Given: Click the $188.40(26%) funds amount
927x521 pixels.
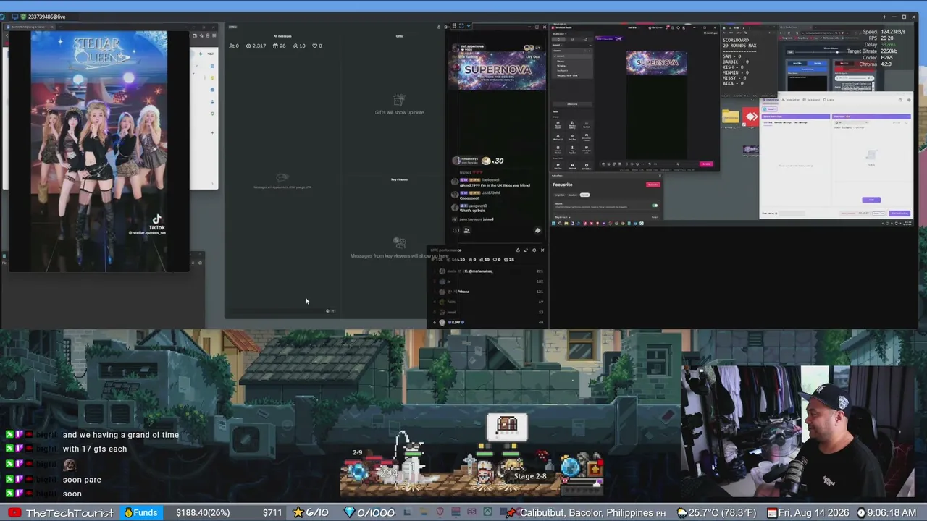Looking at the screenshot, I should [x=203, y=513].
